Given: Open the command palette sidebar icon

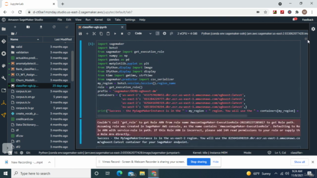Looking at the screenshot, I should pyautogui.click(x=3, y=66).
